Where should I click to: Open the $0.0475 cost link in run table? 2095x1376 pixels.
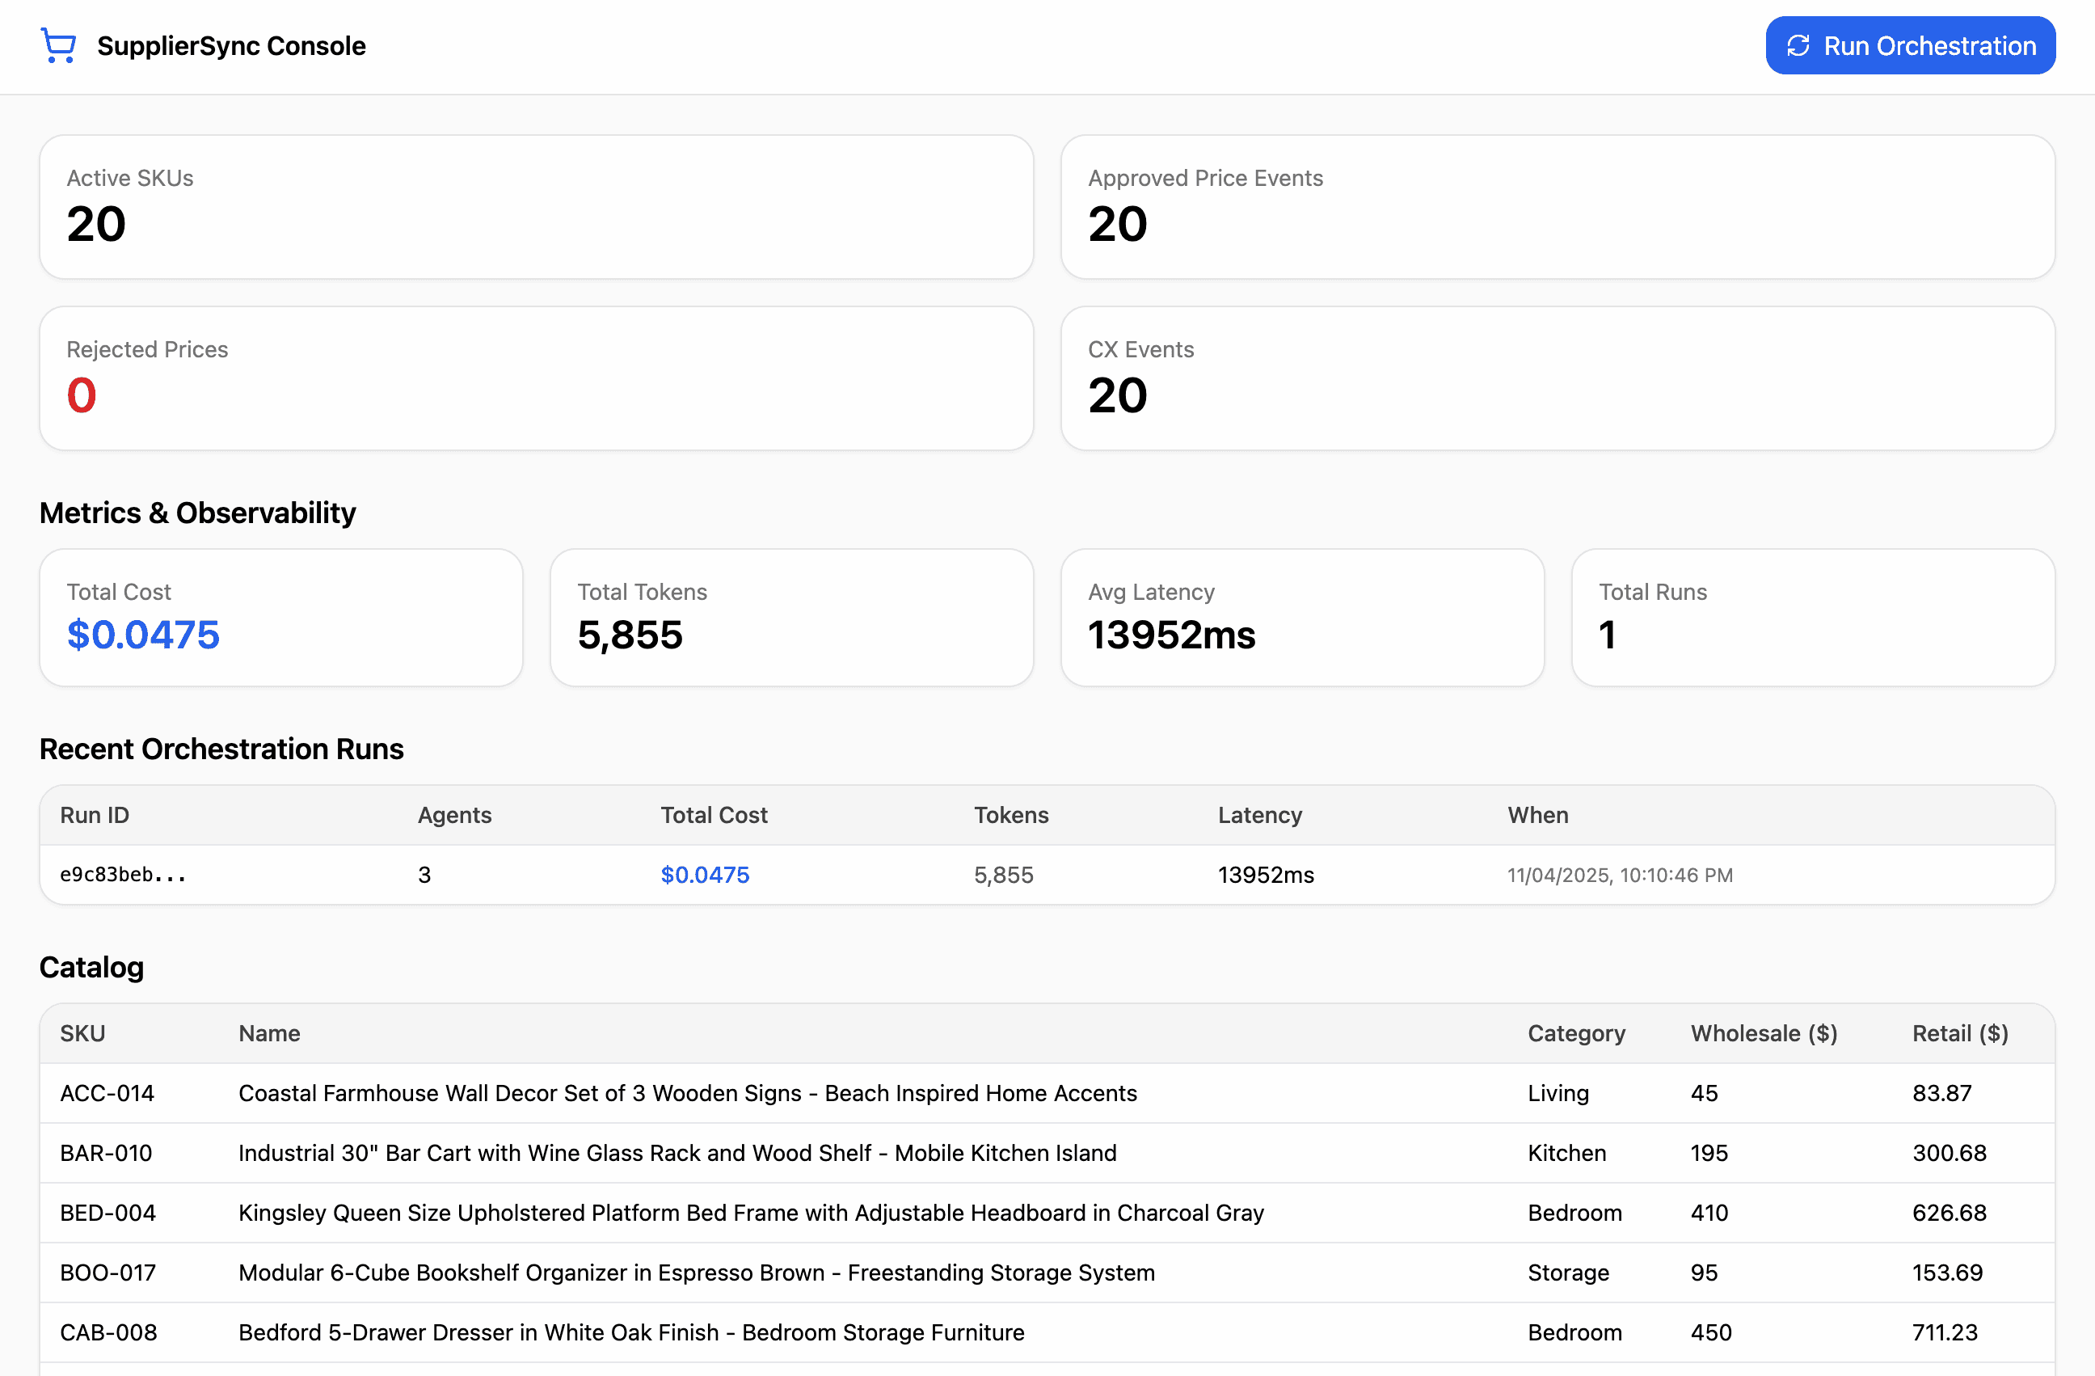click(704, 874)
